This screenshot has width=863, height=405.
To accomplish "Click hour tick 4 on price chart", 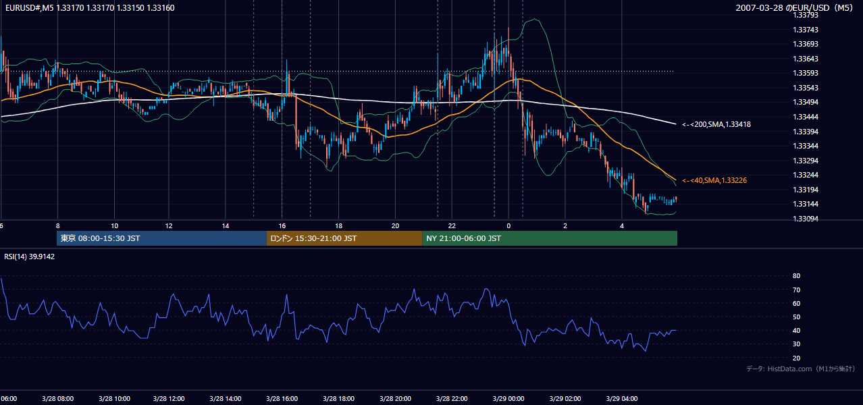I will coord(621,225).
